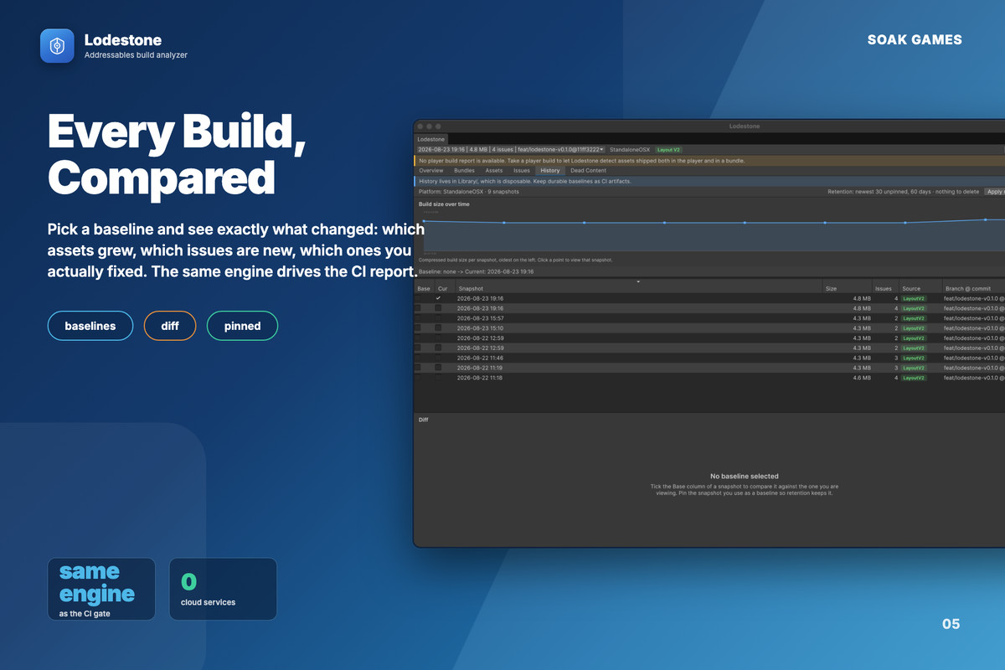
Task: Sort by the Base column header
Action: click(x=424, y=288)
